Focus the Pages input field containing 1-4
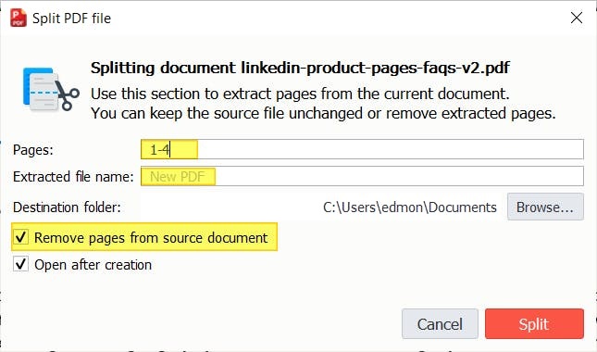The width and height of the screenshot is (597, 352). click(x=362, y=149)
